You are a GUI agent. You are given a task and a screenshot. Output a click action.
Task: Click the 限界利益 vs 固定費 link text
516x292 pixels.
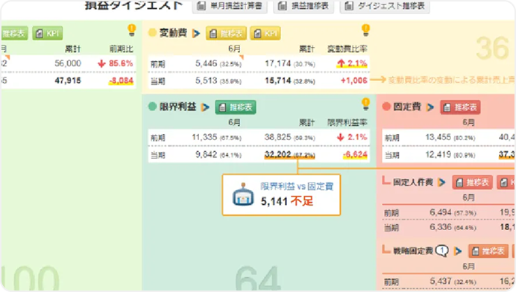[x=297, y=186]
